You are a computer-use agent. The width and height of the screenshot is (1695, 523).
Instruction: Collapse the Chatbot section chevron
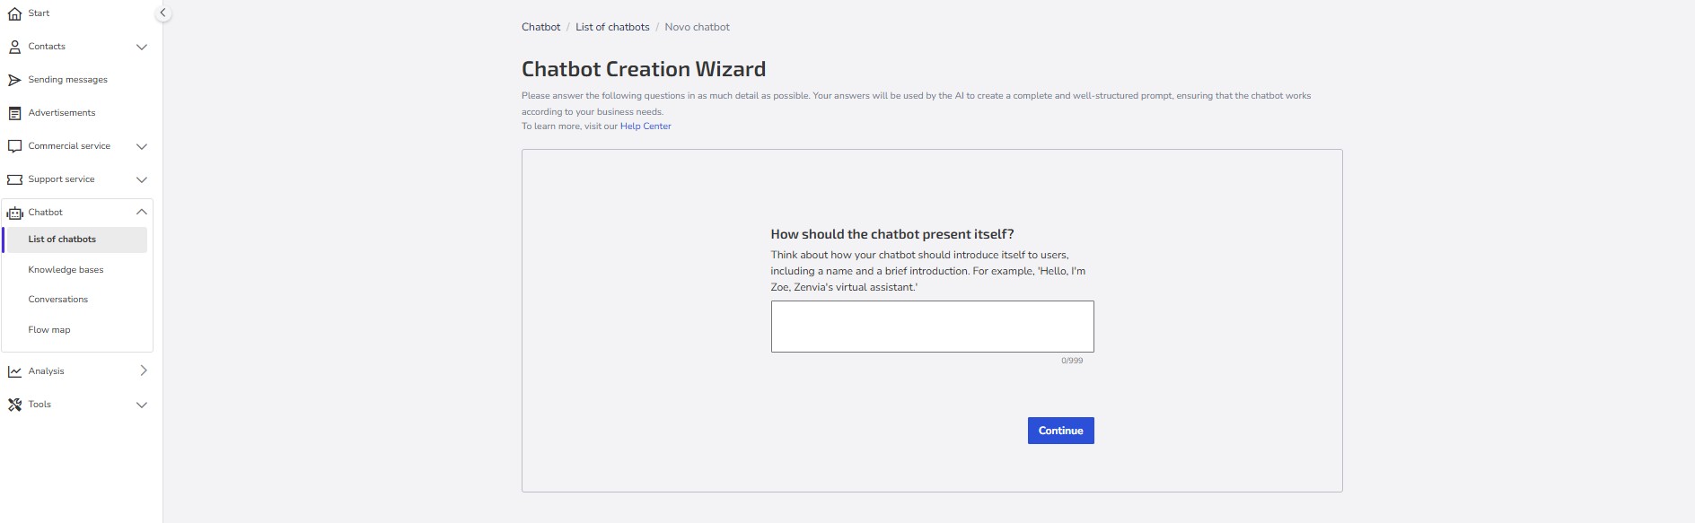141,213
